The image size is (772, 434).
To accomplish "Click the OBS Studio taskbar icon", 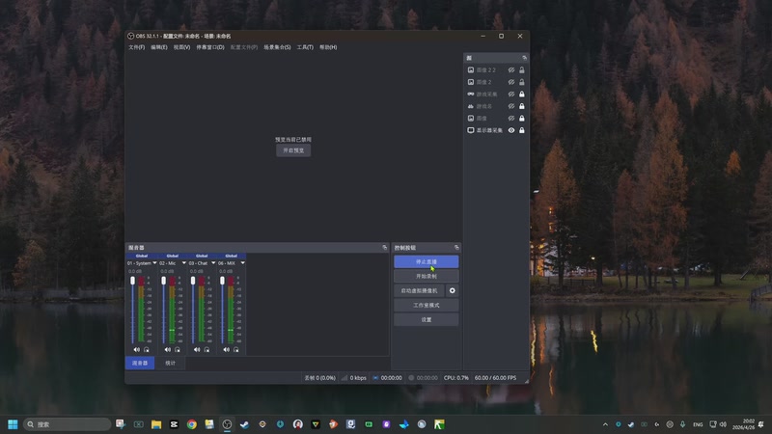I will [x=227, y=424].
